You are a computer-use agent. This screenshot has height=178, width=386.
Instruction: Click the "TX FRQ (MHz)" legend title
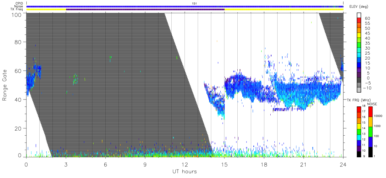359,100
